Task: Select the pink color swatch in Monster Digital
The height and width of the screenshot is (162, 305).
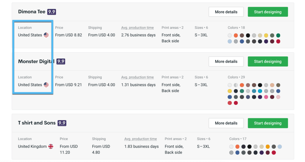Action: click(266, 97)
